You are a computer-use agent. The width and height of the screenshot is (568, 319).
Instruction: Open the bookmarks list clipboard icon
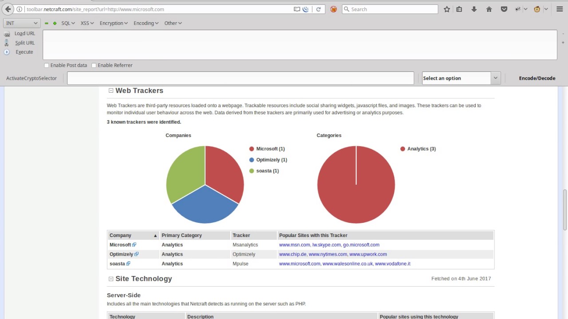coord(459,9)
